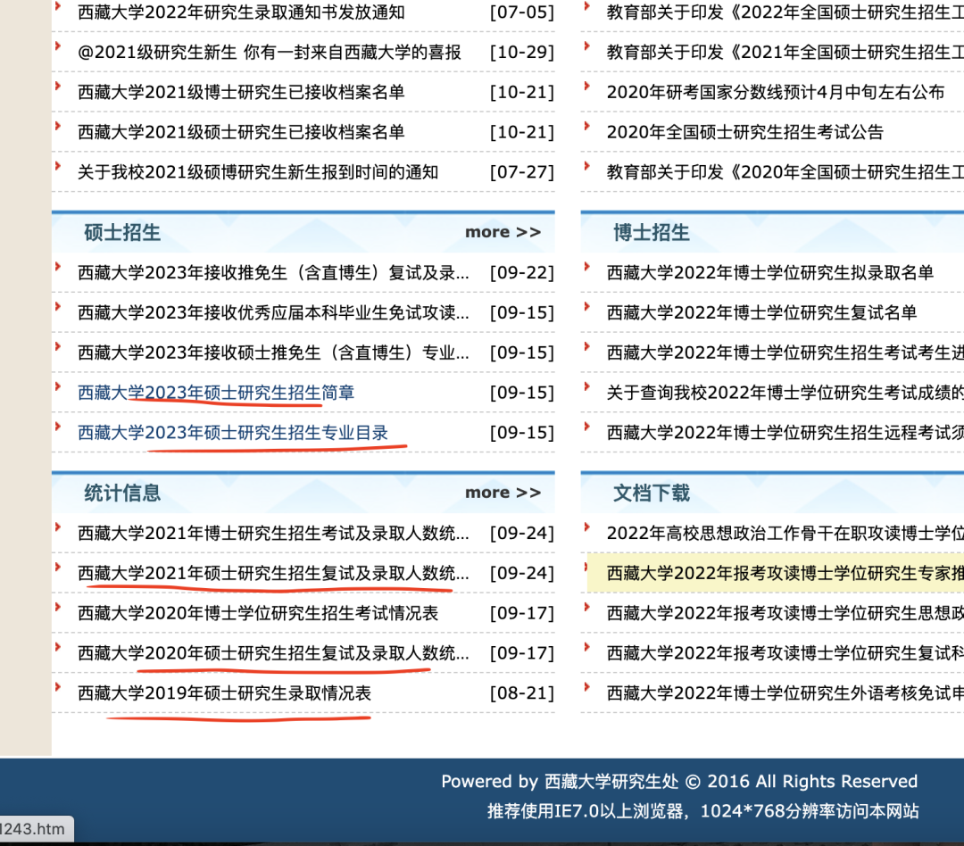Image resolution: width=964 pixels, height=846 pixels.
Task: Open 教育部关于印发《2020年全国硕士研究生招生 link
Action: point(785,172)
